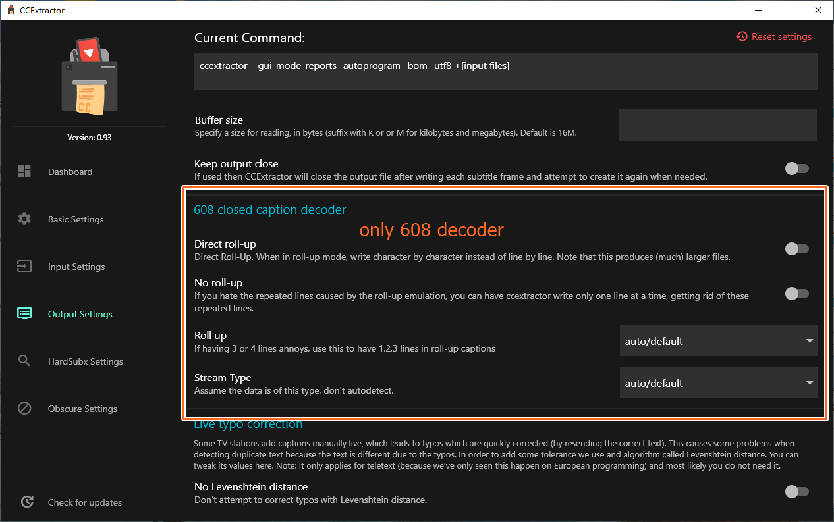Navigate to HardSubx Settings
The image size is (834, 522).
coord(86,361)
